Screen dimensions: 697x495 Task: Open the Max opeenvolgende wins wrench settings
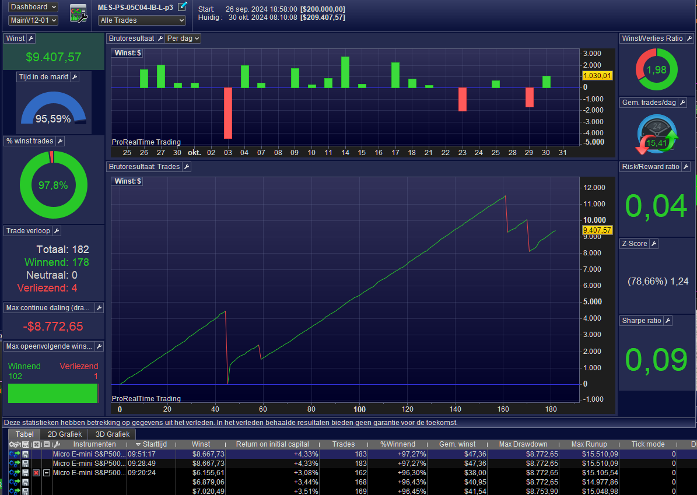click(99, 346)
